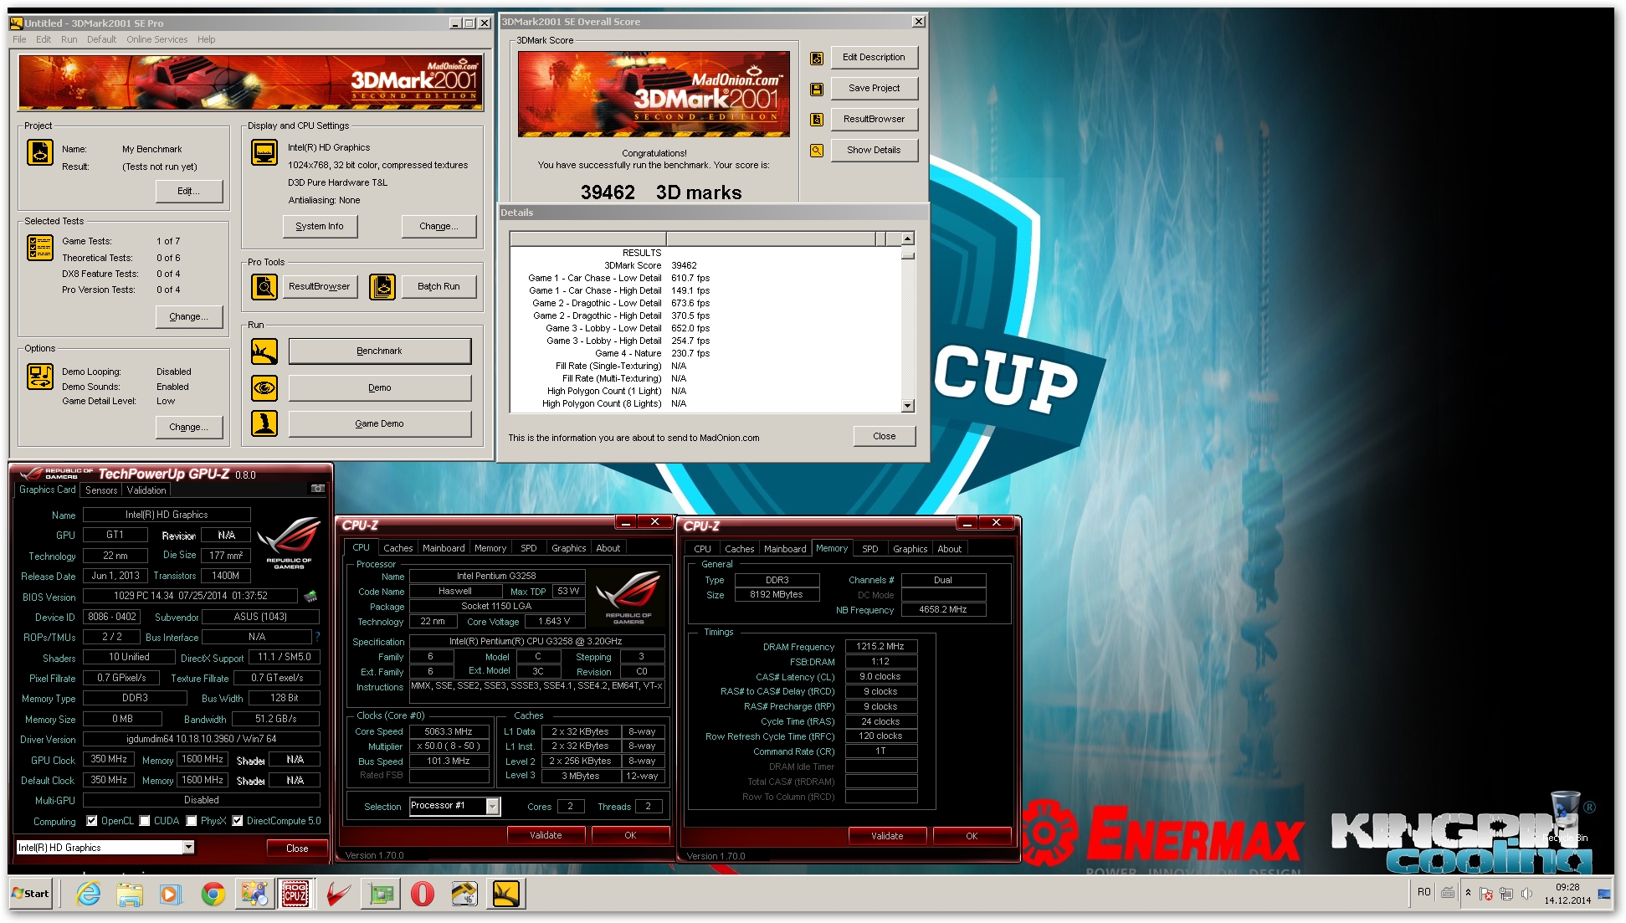
Task: Click the Opera taskbar icon
Action: pos(423,894)
